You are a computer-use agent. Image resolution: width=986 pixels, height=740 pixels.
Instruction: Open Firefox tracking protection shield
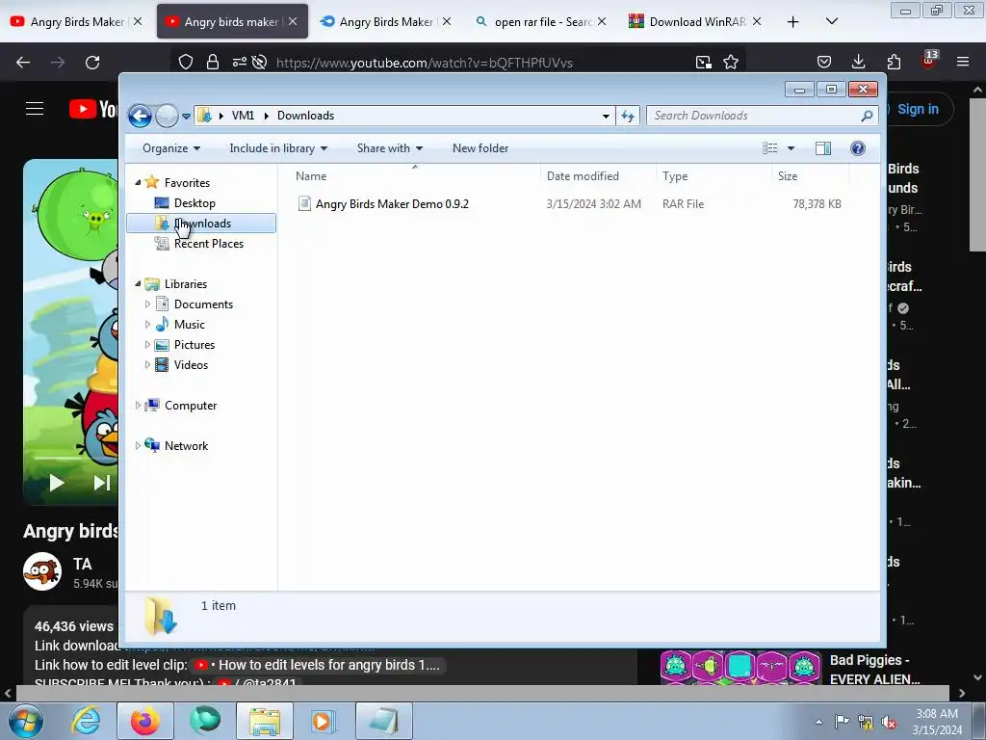(186, 63)
